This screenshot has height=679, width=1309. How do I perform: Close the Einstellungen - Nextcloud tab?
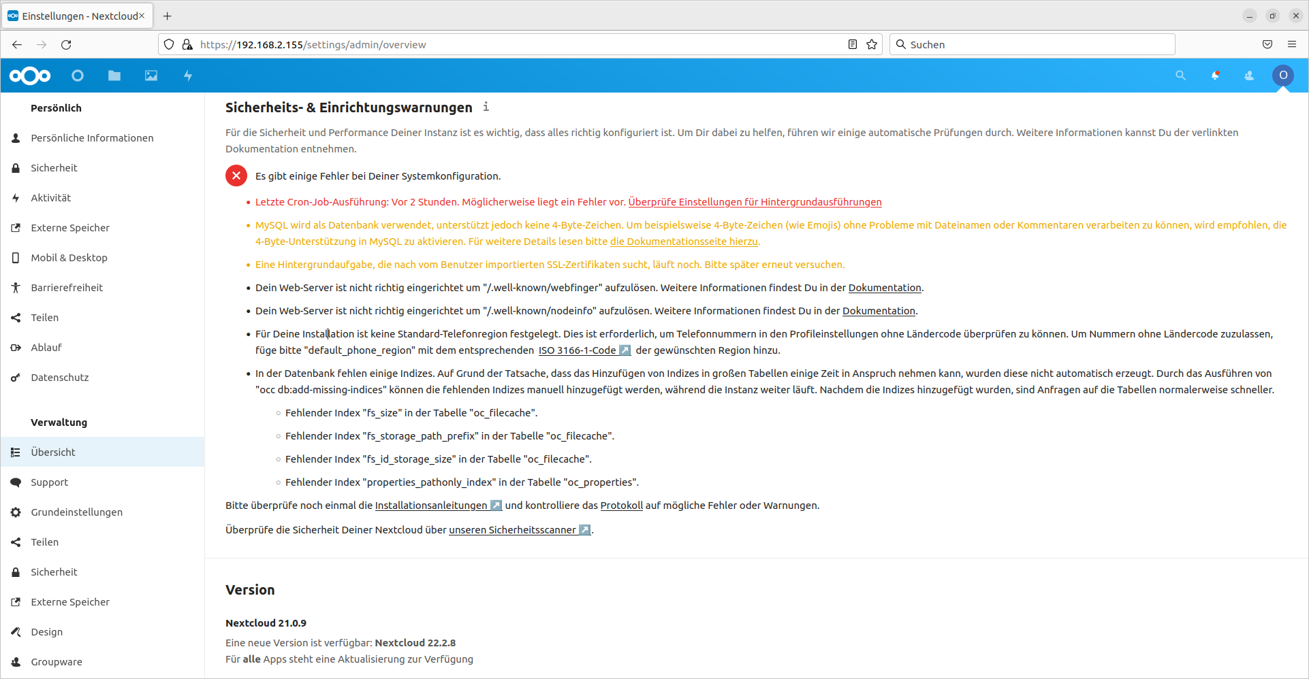click(x=142, y=16)
